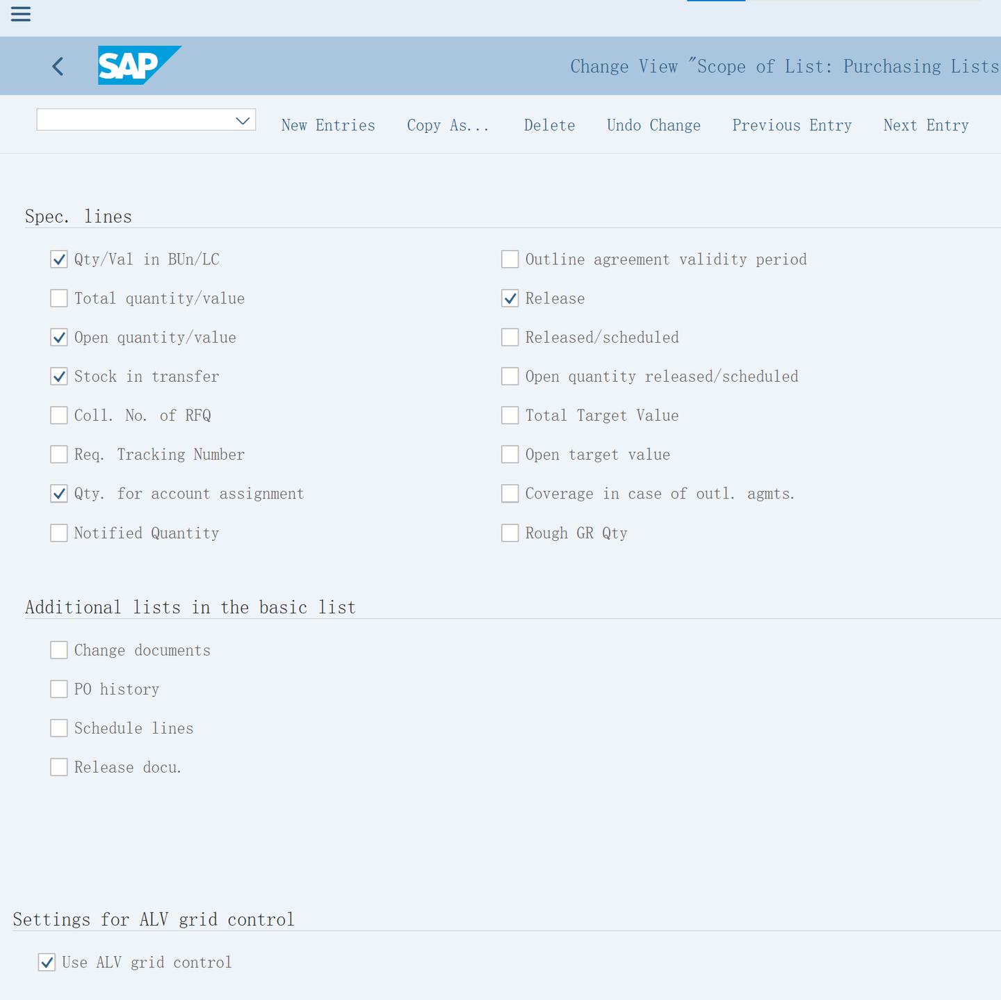Enable Released/scheduled checkbox
The image size is (1001, 1000).
click(x=510, y=337)
